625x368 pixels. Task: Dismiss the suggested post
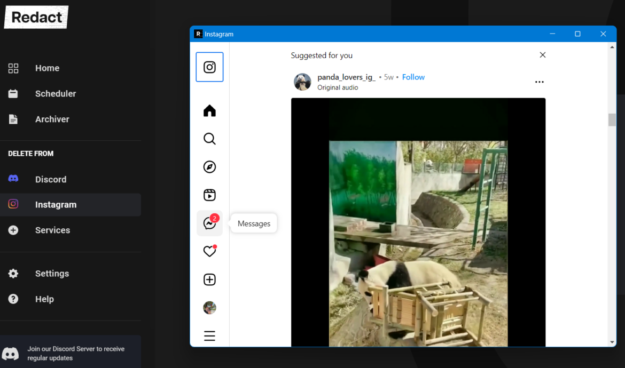[x=542, y=55]
